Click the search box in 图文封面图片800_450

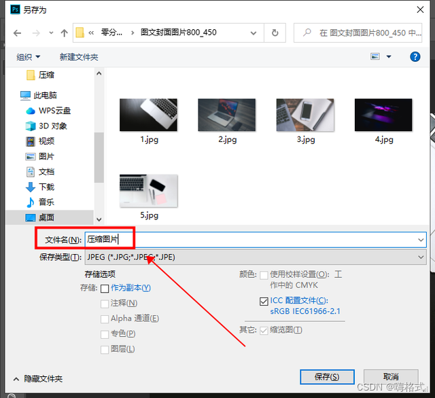(x=358, y=33)
